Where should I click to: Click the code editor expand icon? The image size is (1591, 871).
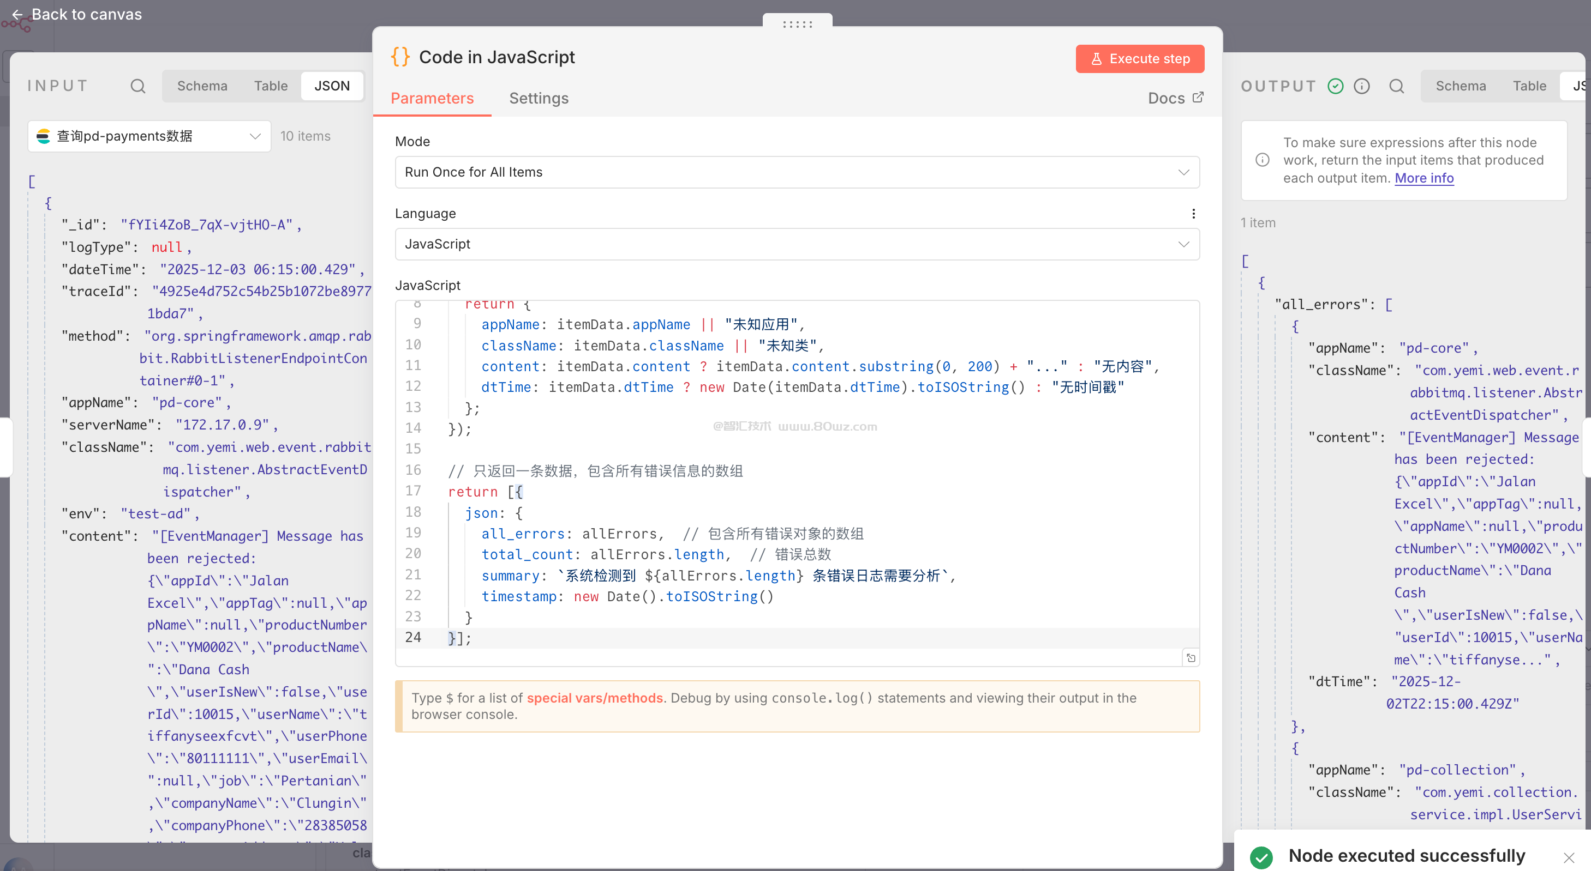point(1191,658)
